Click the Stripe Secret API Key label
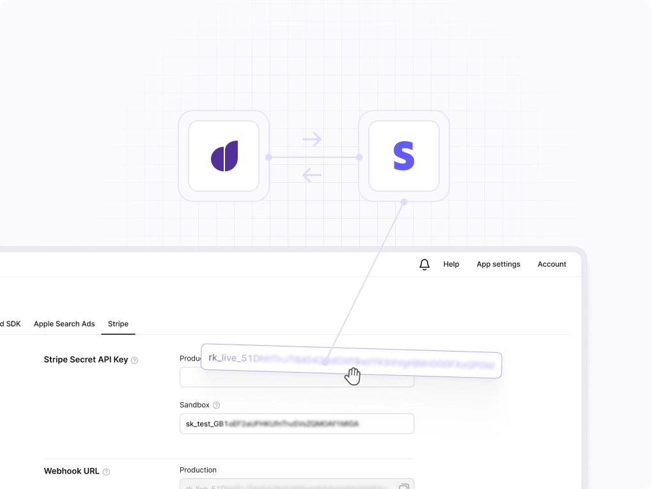 pos(86,360)
